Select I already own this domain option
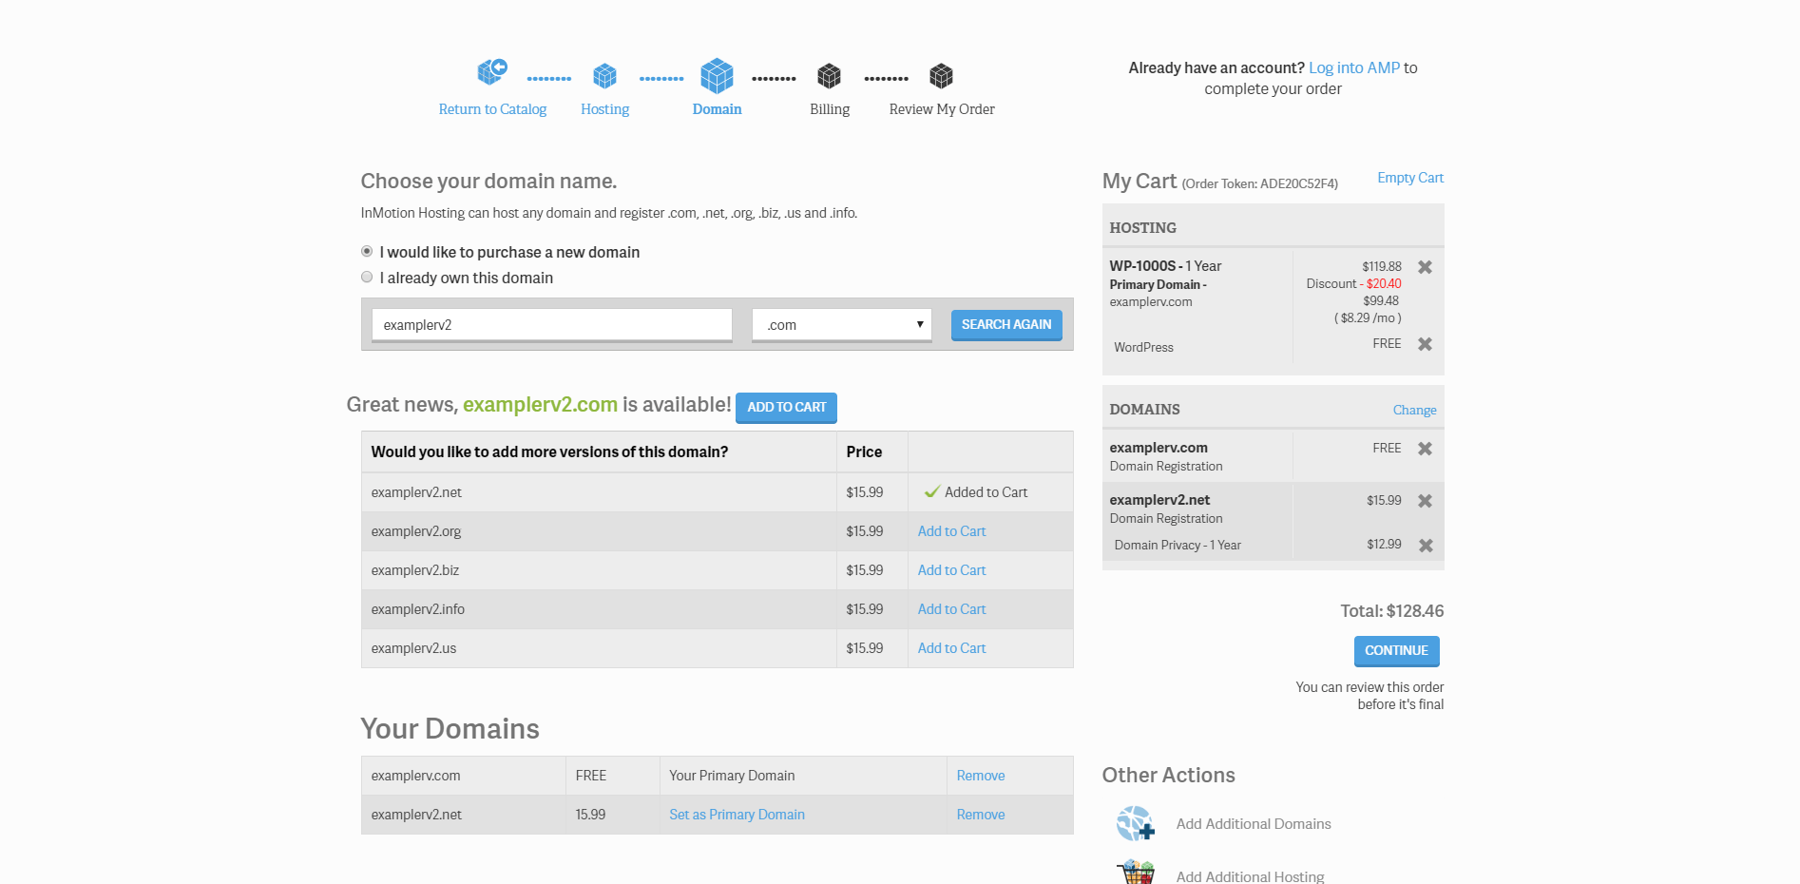Image resolution: width=1800 pixels, height=884 pixels. 367,278
